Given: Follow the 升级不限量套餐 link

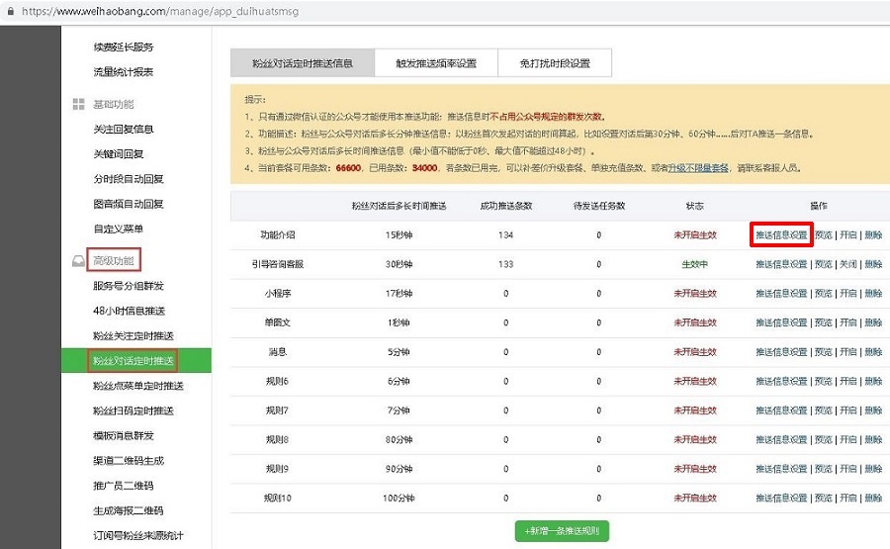Looking at the screenshot, I should click(x=698, y=168).
